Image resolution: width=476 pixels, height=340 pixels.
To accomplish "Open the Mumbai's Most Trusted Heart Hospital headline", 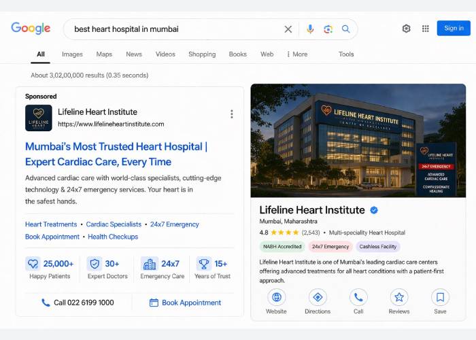I will point(116,154).
